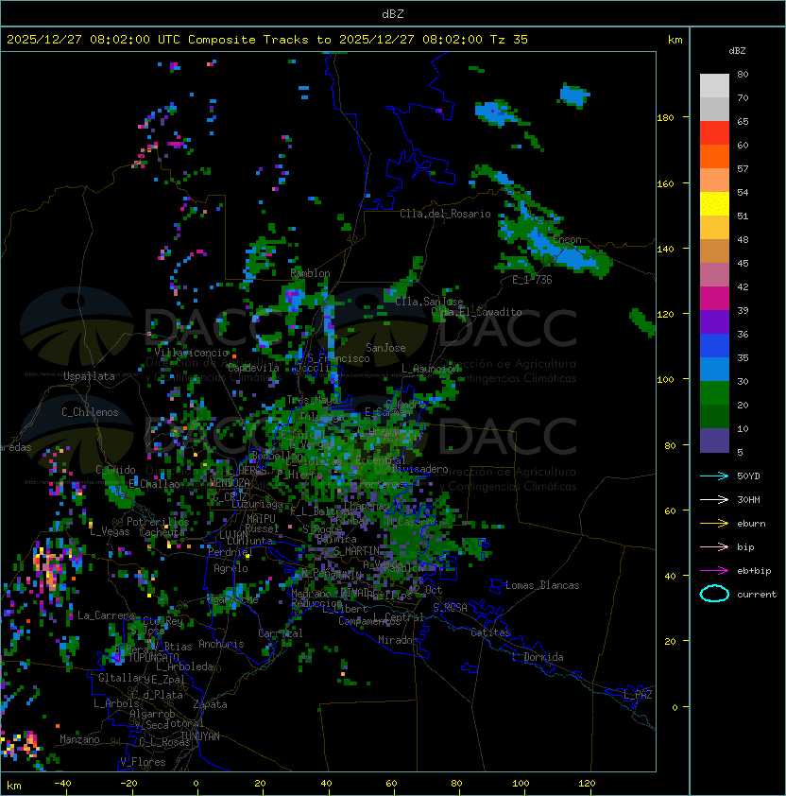786x796 pixels.
Task: Pick the red 60-65 dBZ legend swatch
Action: point(714,133)
